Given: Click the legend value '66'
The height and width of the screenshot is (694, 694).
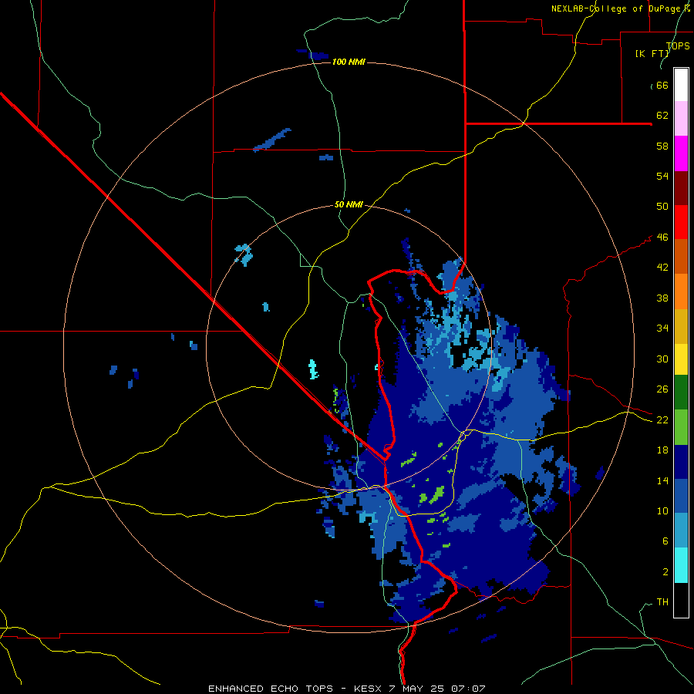Looking at the screenshot, I should click(662, 86).
